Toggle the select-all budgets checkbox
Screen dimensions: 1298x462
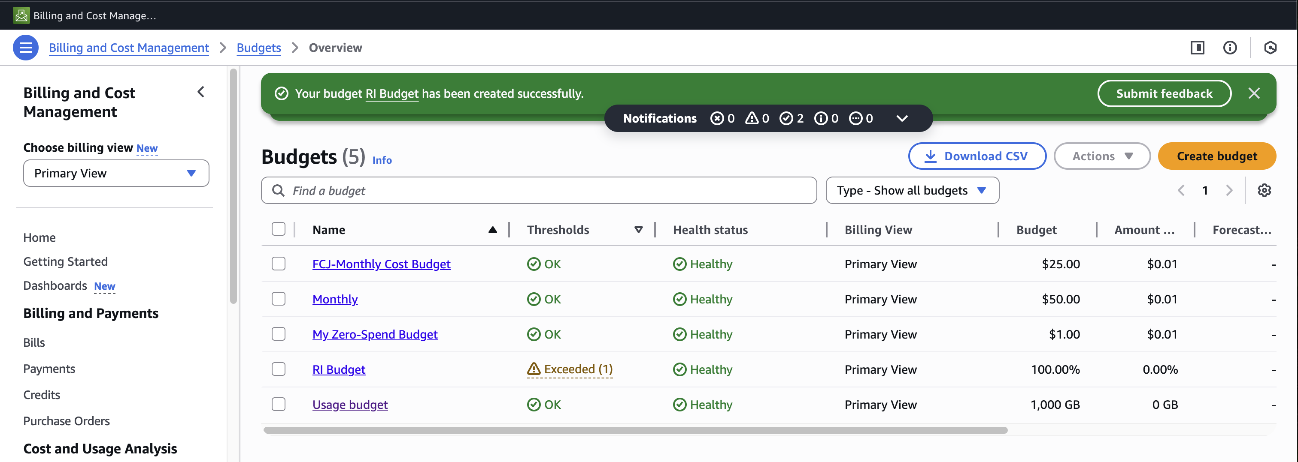point(279,229)
